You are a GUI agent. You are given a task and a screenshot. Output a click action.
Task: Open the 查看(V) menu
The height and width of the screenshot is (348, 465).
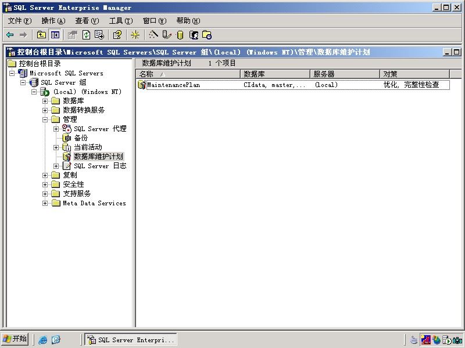(87, 21)
